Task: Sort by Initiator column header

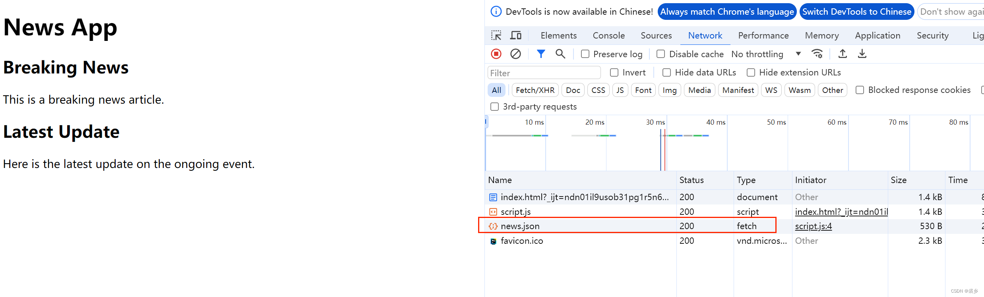Action: coord(840,180)
